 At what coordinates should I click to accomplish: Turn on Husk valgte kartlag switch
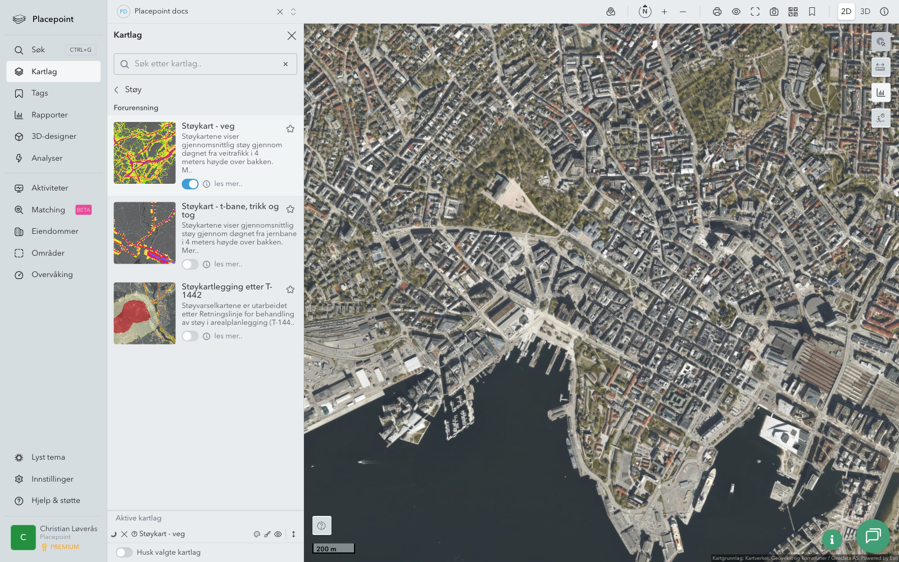pos(124,552)
